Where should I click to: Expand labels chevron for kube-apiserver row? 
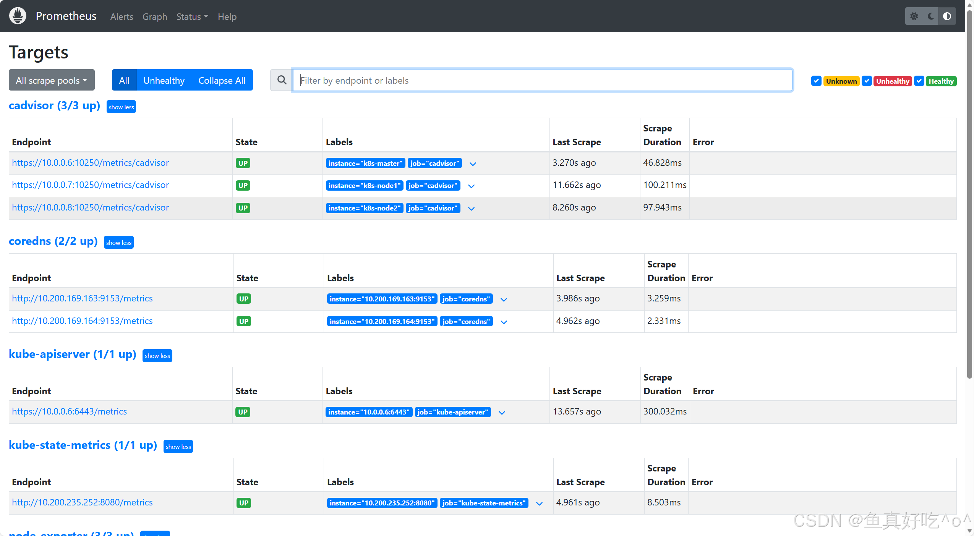(502, 413)
